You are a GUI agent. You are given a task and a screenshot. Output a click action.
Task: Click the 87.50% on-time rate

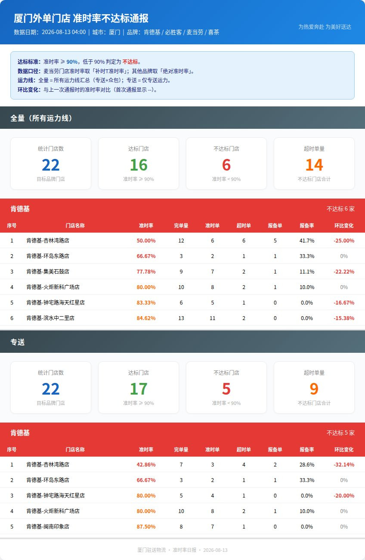coord(146,526)
